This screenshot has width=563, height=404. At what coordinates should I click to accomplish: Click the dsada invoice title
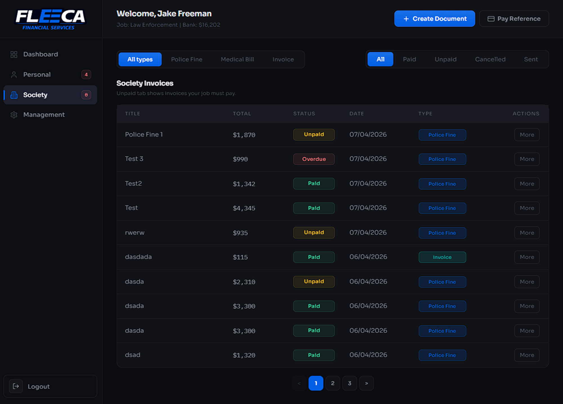(x=134, y=306)
